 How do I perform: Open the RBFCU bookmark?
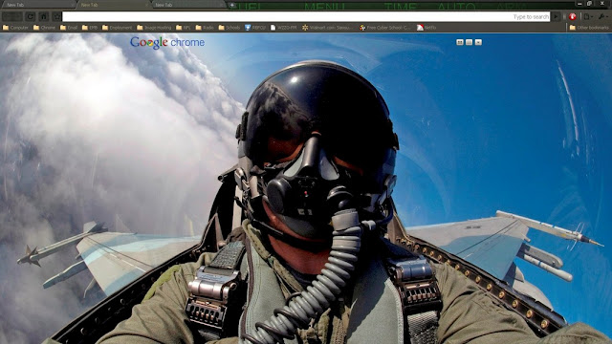pos(255,28)
